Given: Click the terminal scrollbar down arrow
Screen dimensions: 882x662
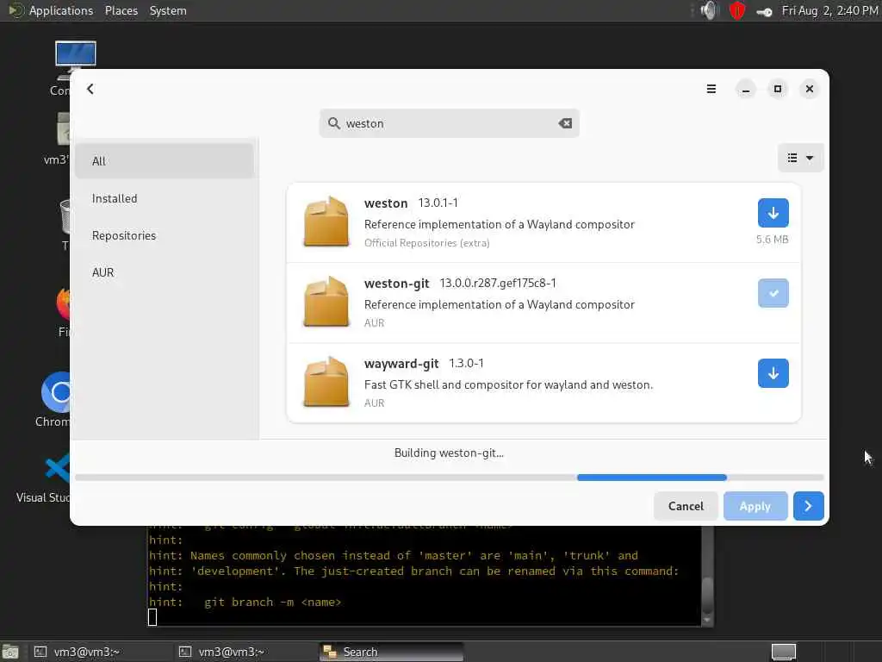Looking at the screenshot, I should point(708,620).
